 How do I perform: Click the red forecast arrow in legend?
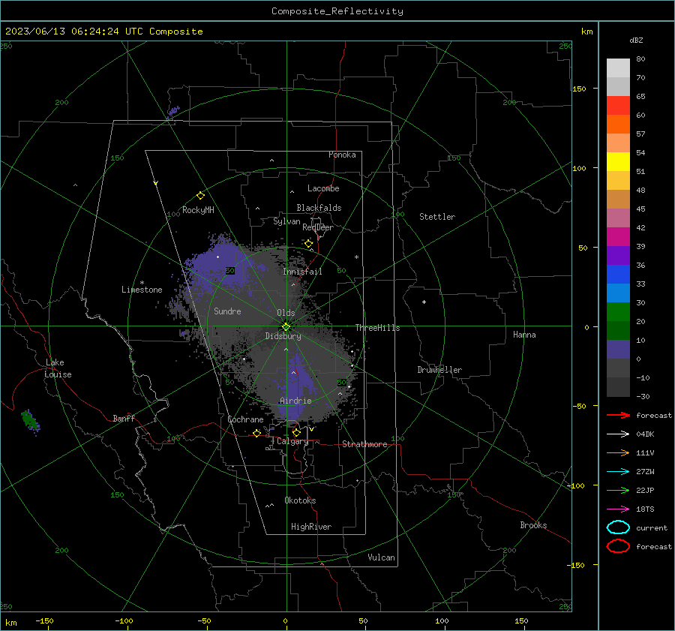point(618,415)
